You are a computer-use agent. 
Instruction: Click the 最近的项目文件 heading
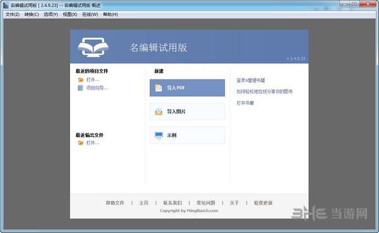pyautogui.click(x=92, y=71)
